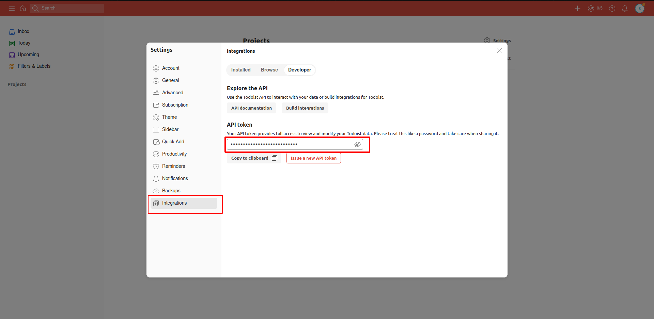Click the Filters & Labels grid icon
This screenshot has width=654, height=319.
pyautogui.click(x=12, y=66)
